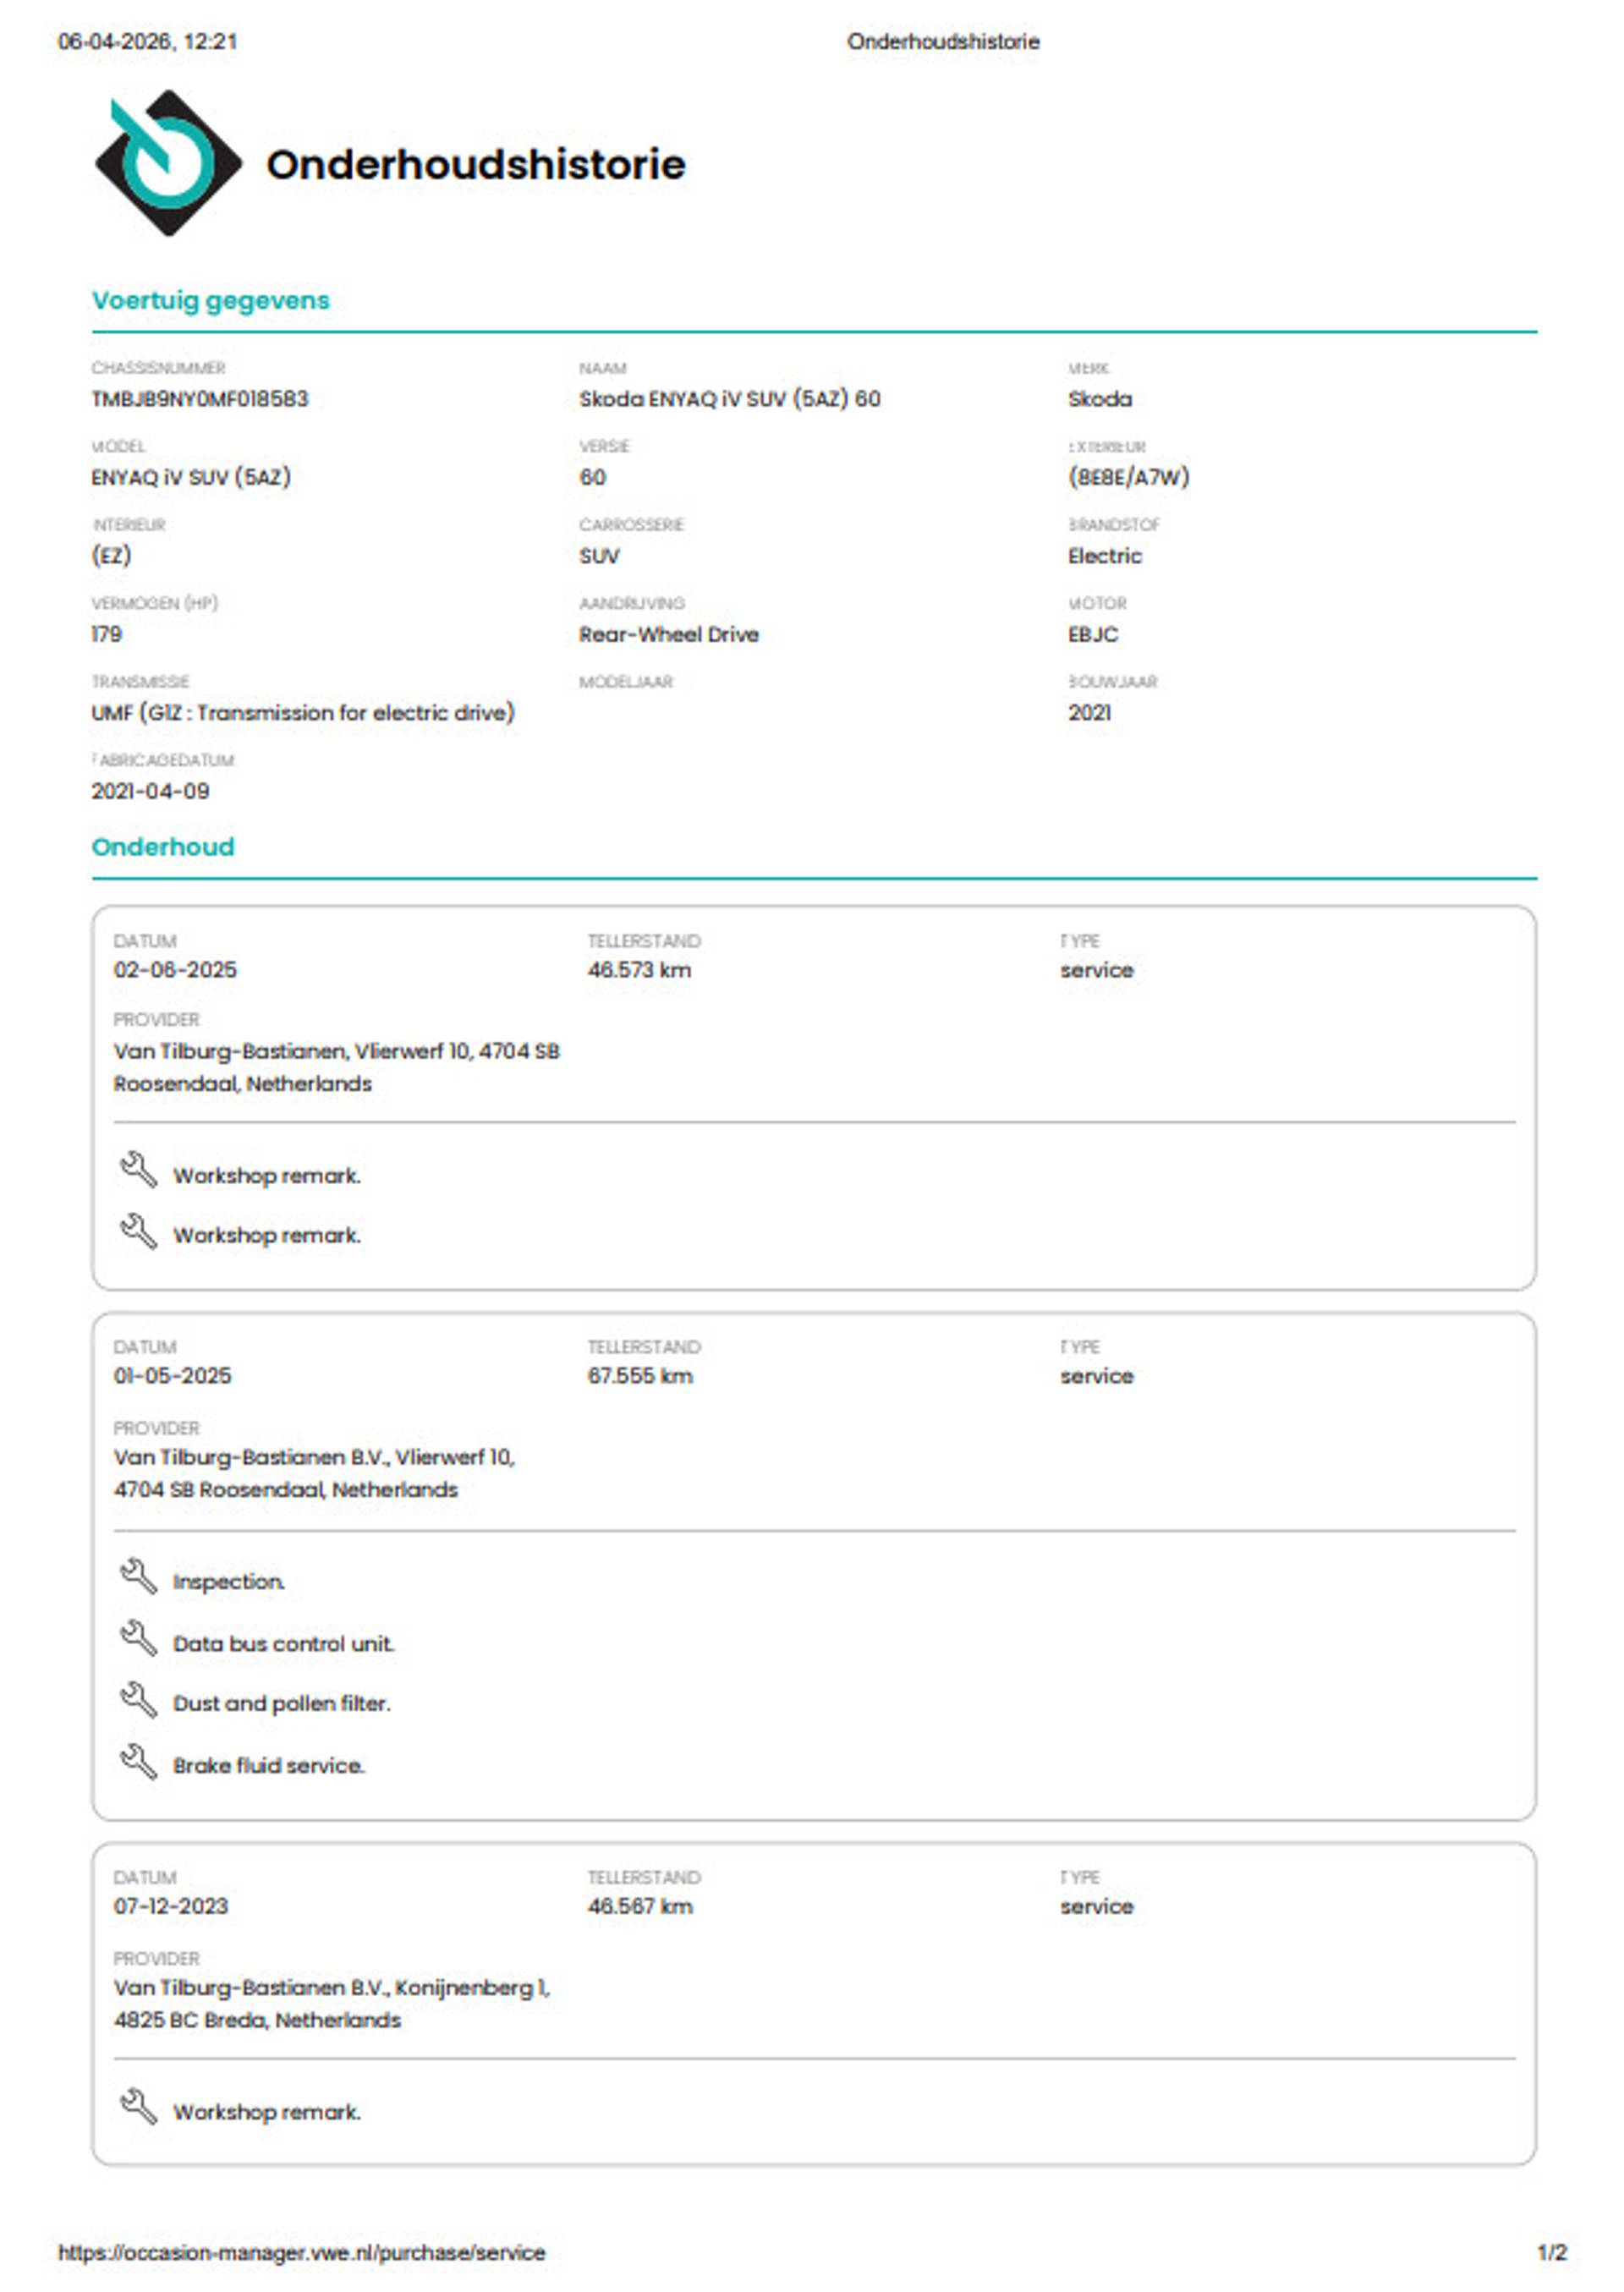1624x2292 pixels.
Task: Click wrench icon beside Data bus control unit
Action: 138,1639
